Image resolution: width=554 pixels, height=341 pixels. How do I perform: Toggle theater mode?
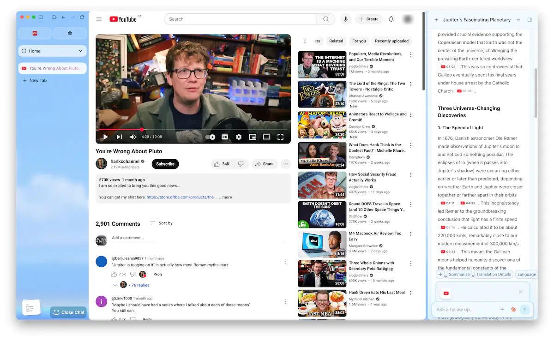[266, 137]
